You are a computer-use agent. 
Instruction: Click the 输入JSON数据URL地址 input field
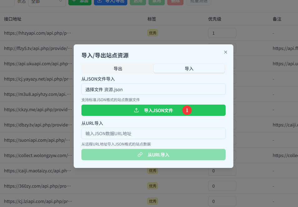[154, 133]
